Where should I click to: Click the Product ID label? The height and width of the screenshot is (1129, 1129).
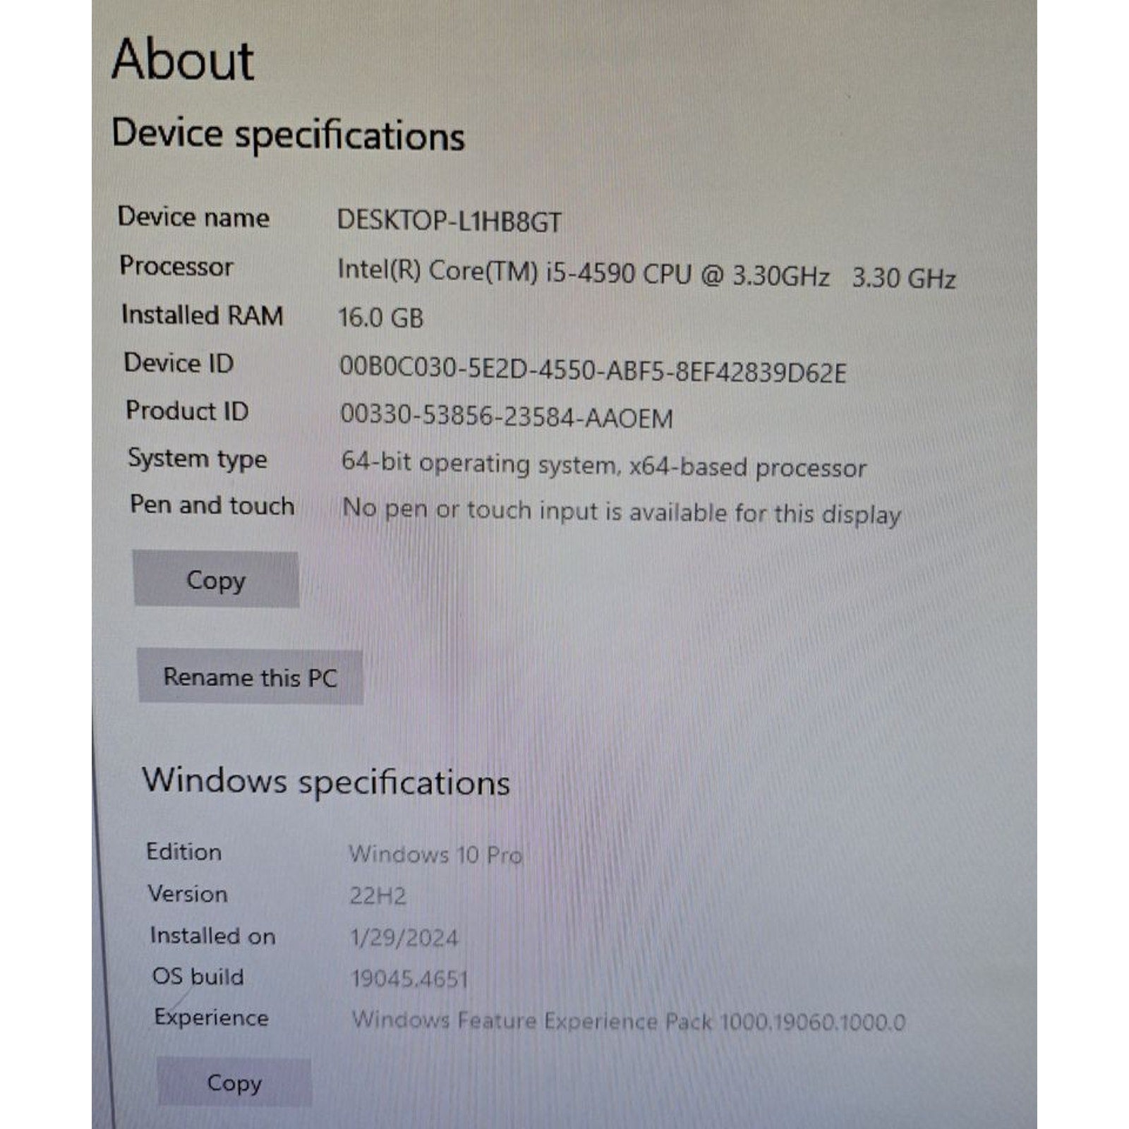(187, 411)
